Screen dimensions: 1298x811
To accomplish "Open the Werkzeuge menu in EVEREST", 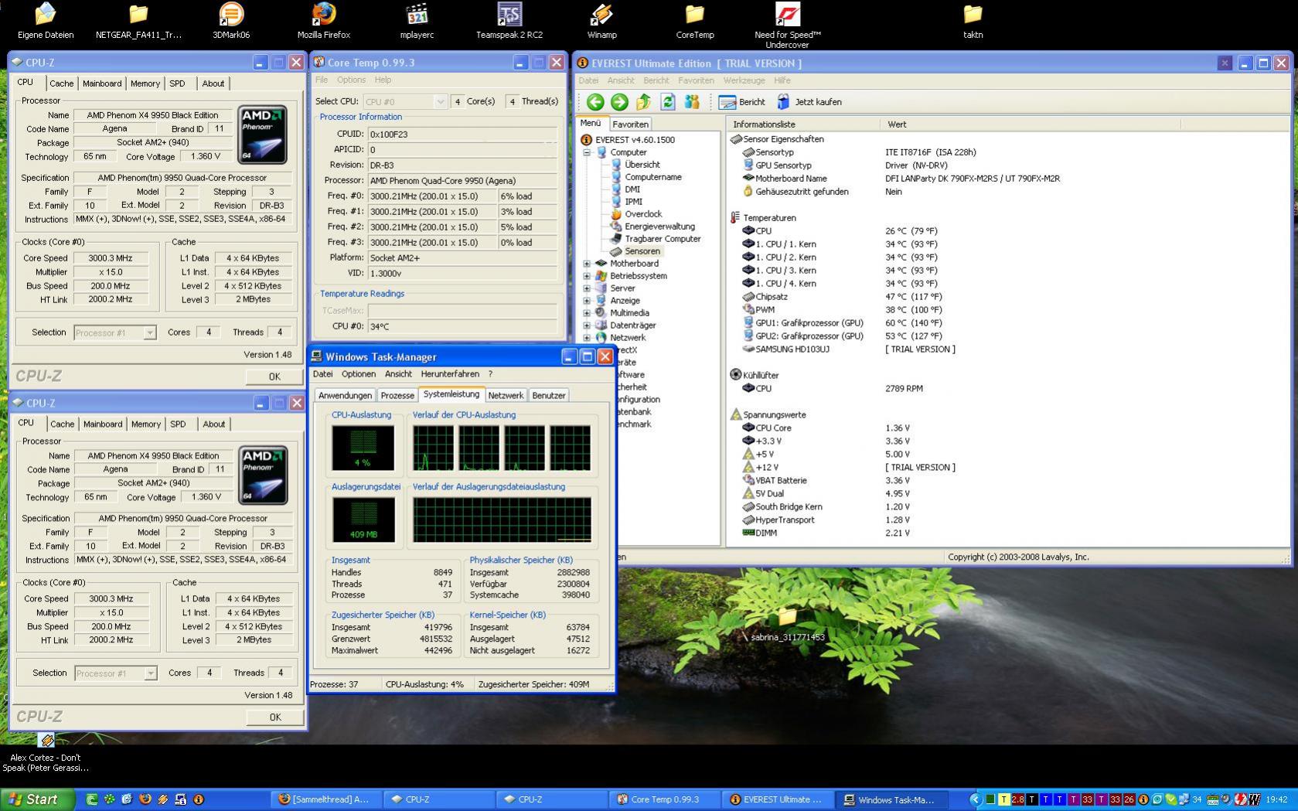I will coord(744,80).
